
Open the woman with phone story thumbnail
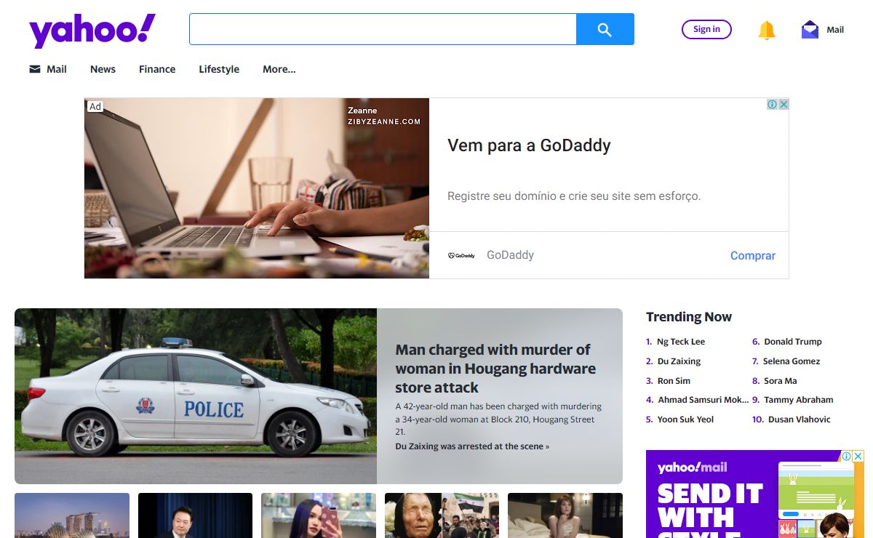point(319,515)
